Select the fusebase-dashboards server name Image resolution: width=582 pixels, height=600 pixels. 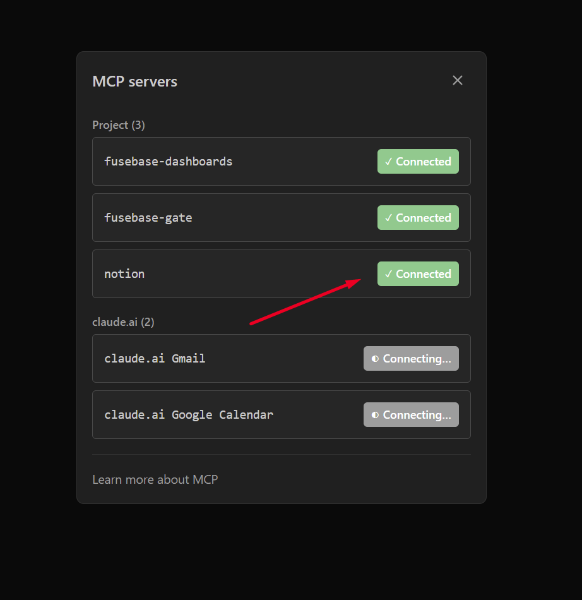[168, 162]
